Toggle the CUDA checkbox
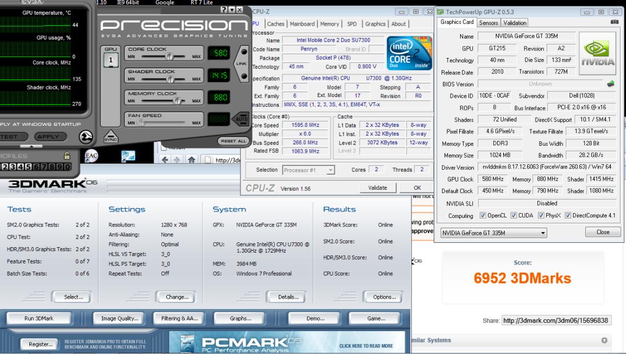The height and width of the screenshot is (354, 626). coord(514,215)
